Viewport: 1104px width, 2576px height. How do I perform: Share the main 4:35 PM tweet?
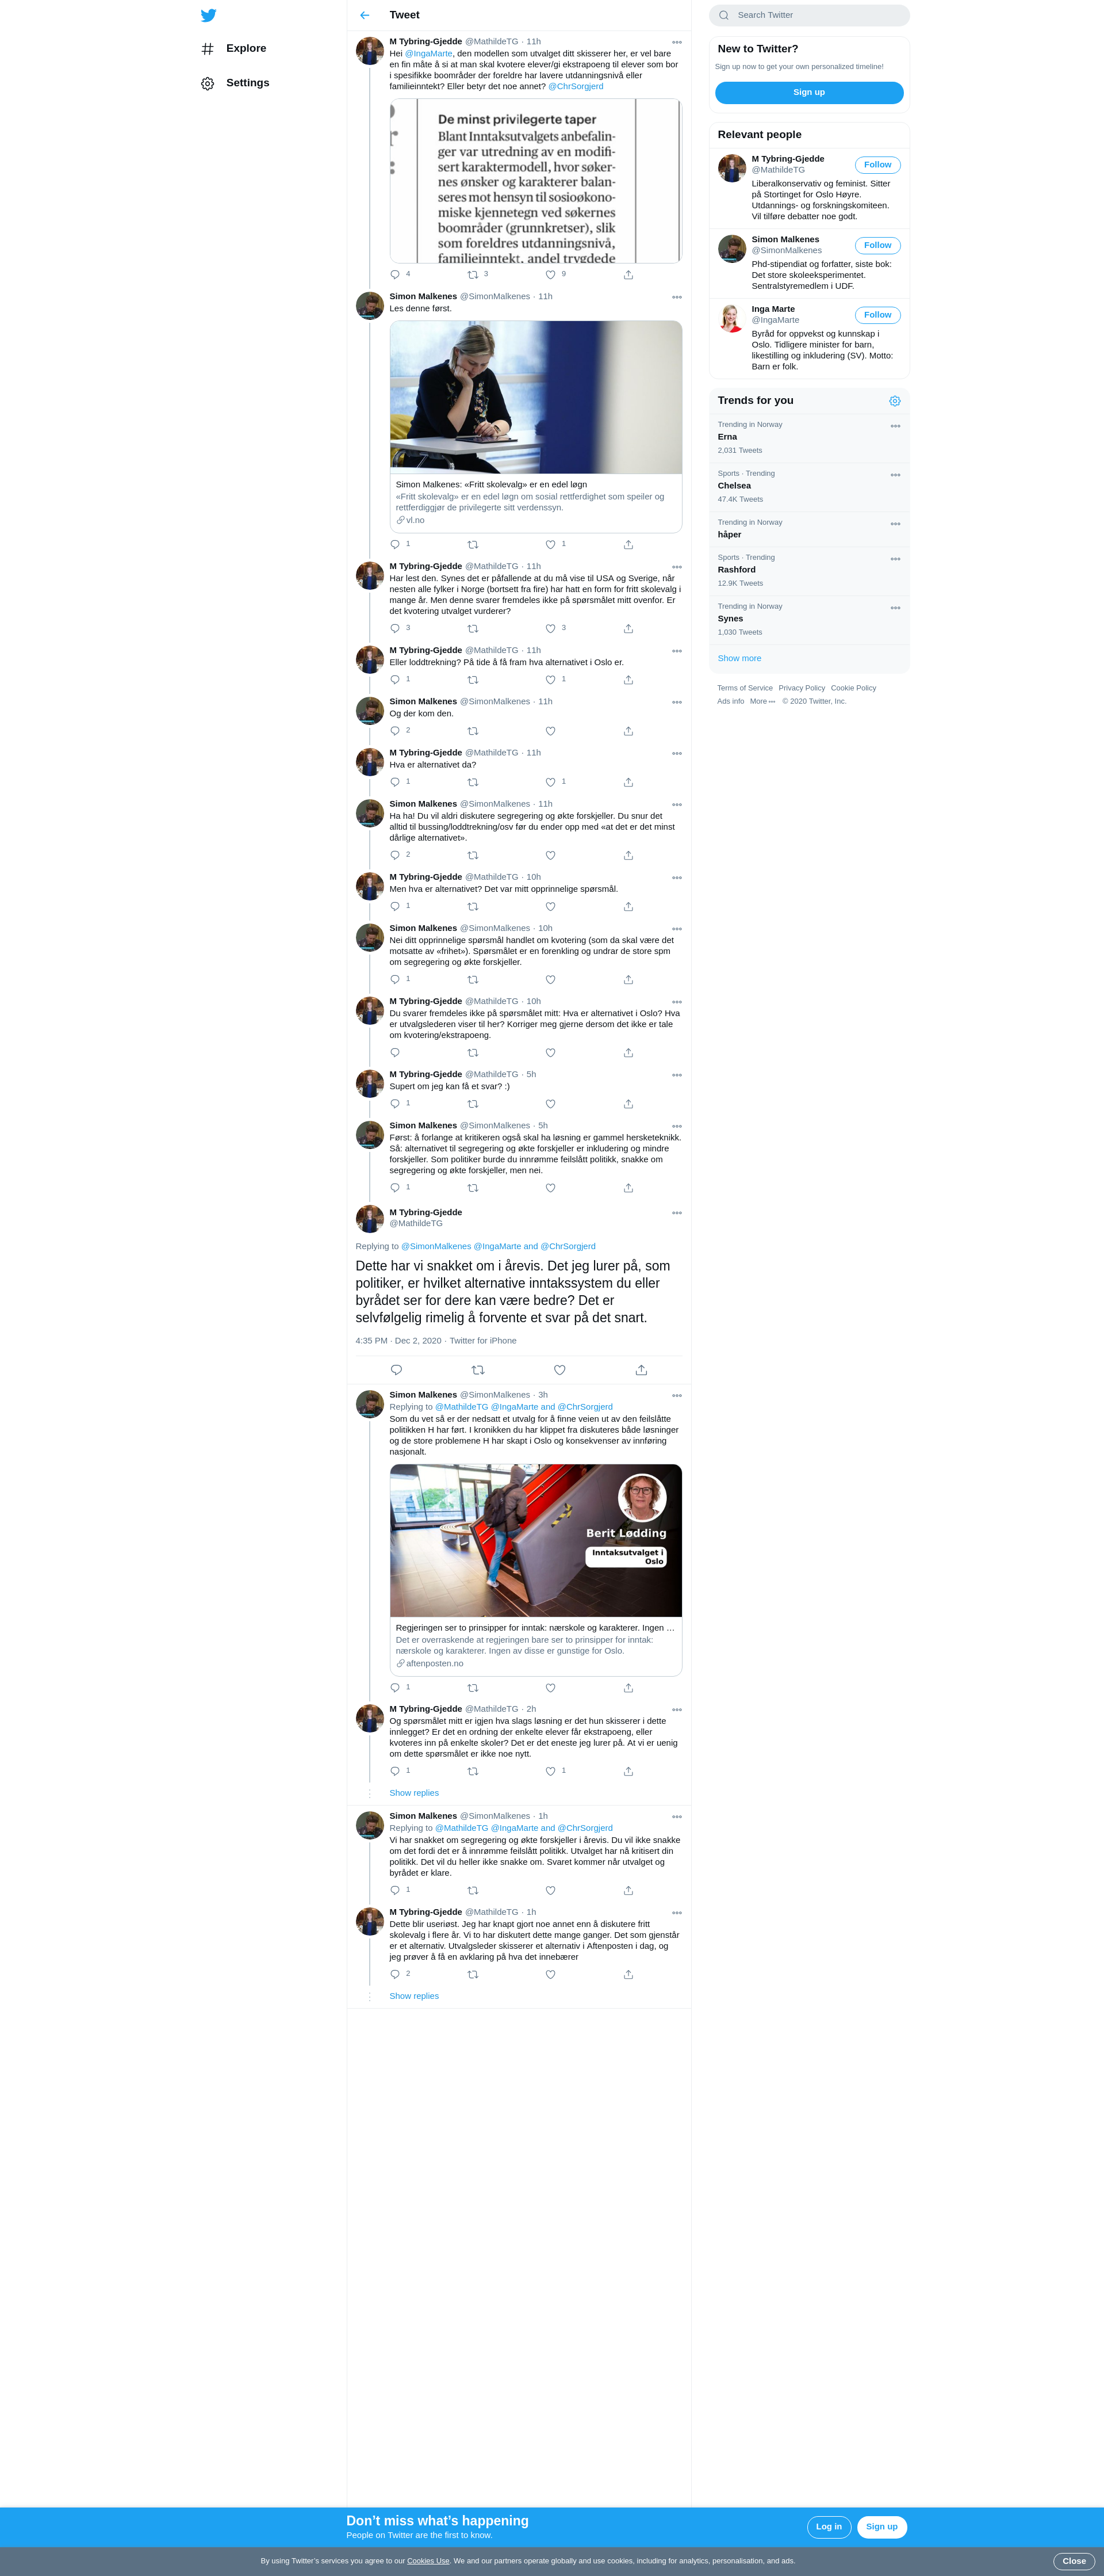click(642, 1370)
